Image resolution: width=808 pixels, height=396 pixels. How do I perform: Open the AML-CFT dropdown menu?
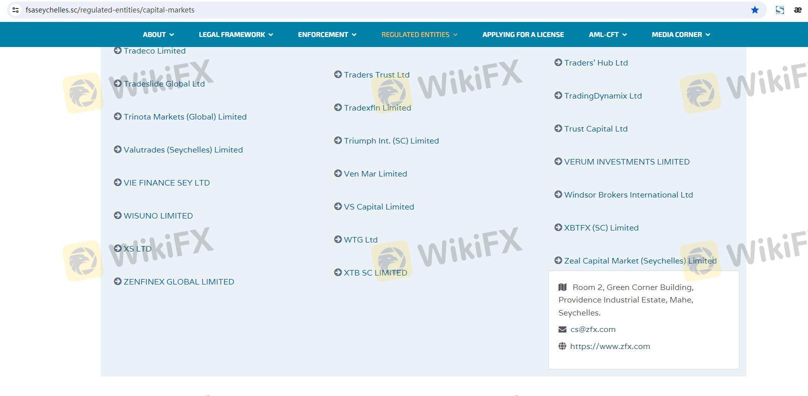[607, 34]
